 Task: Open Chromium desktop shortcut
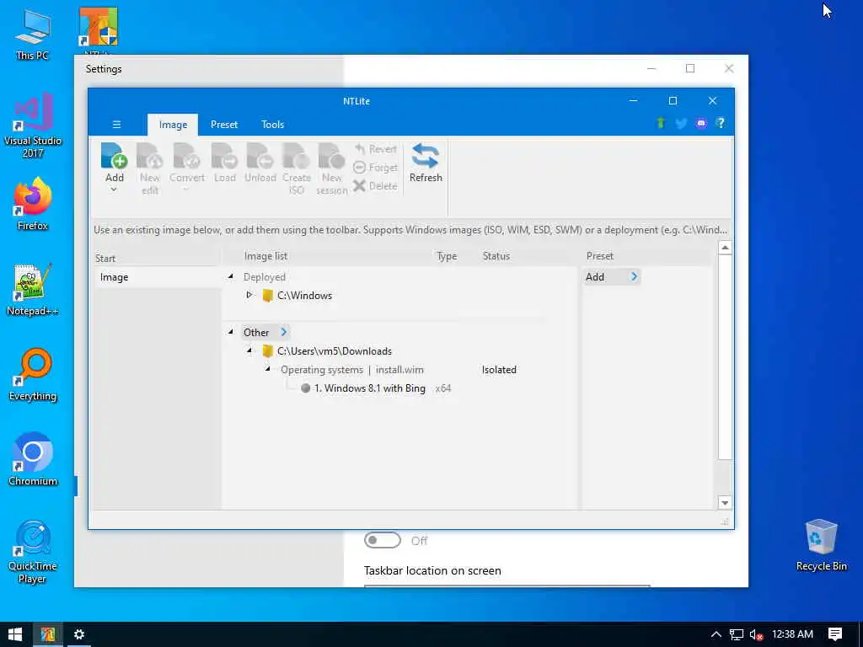pos(33,460)
